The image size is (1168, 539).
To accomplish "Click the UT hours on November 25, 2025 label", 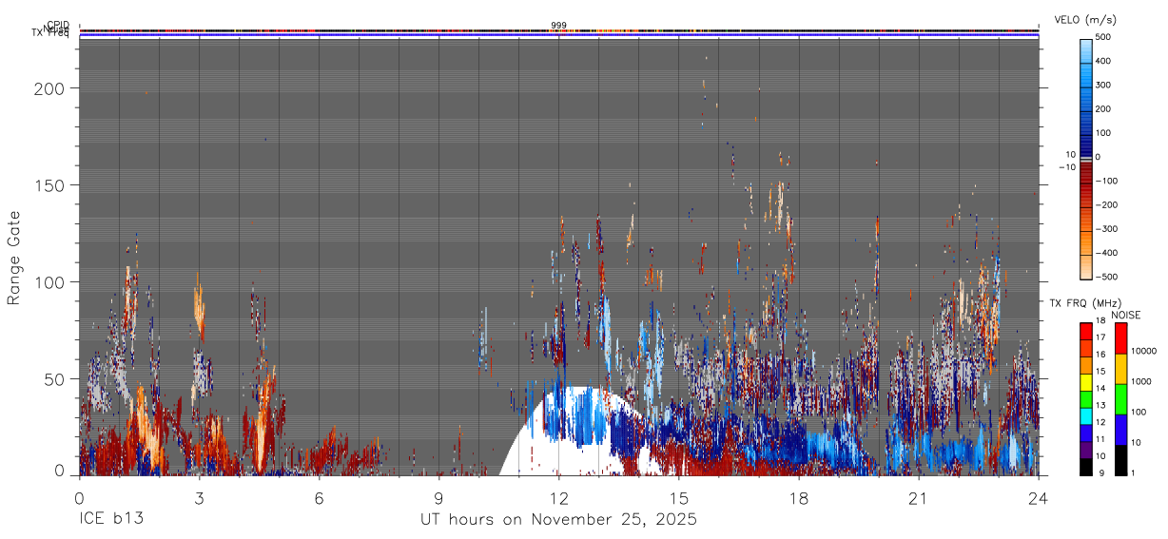I will pyautogui.click(x=559, y=520).
